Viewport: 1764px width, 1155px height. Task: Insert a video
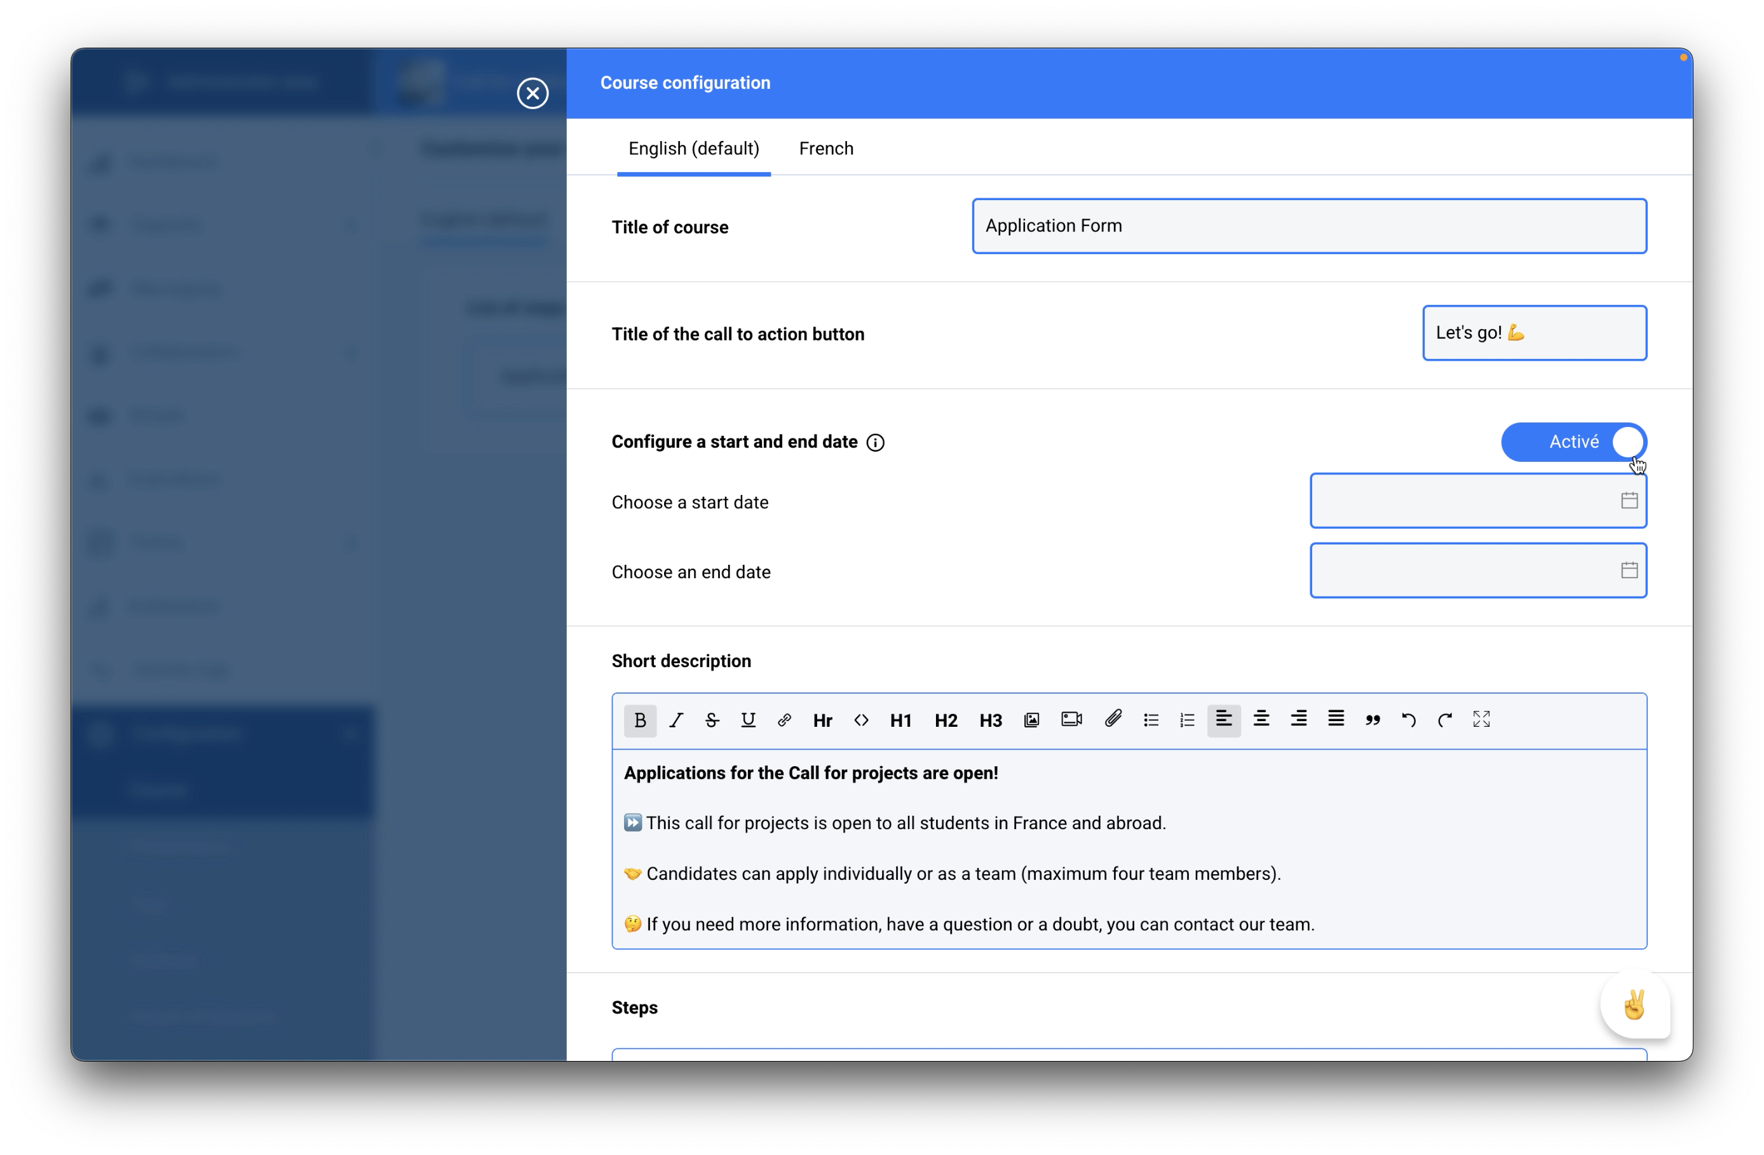pyautogui.click(x=1072, y=719)
